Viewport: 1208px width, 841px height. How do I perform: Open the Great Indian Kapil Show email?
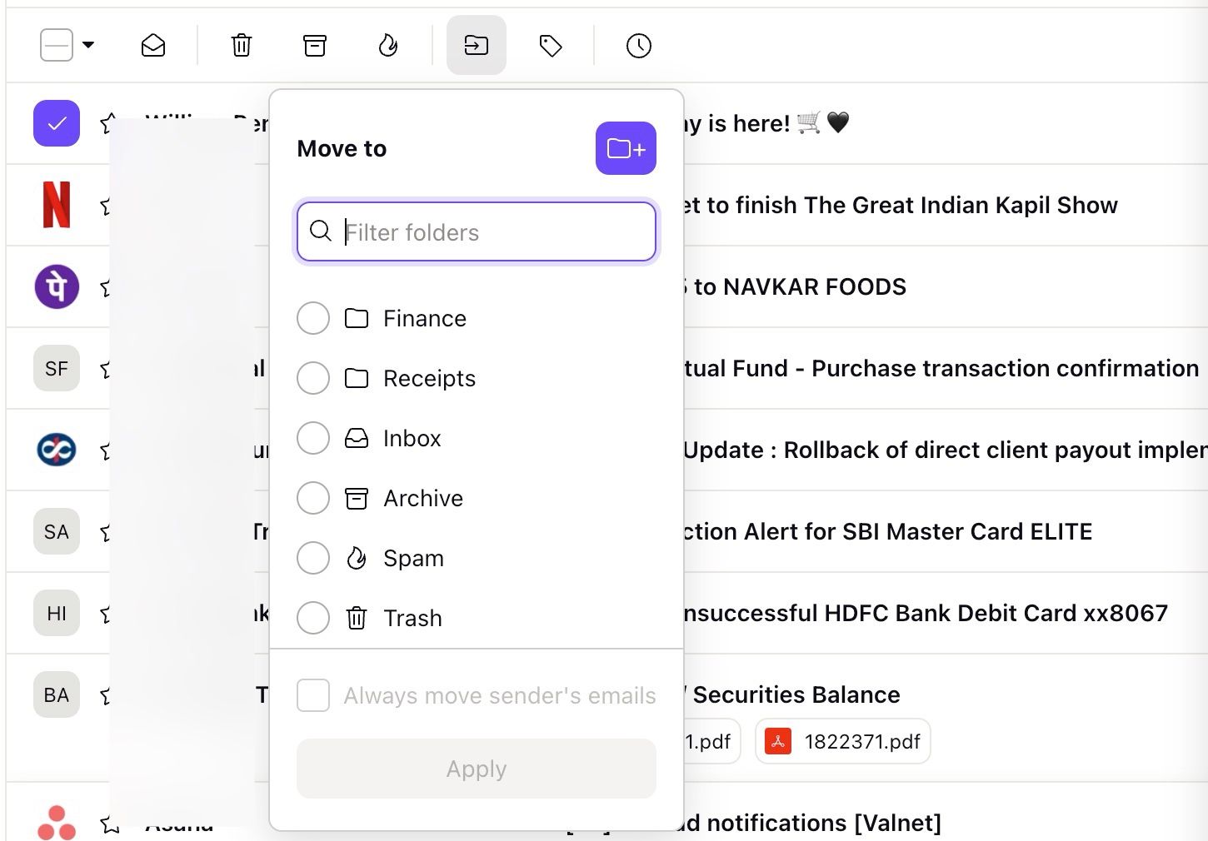coord(901,205)
